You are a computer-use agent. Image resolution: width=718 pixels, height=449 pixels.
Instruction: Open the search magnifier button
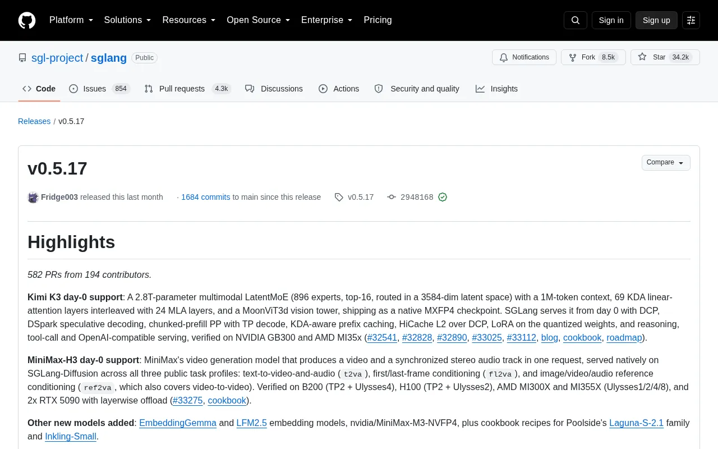(x=576, y=20)
